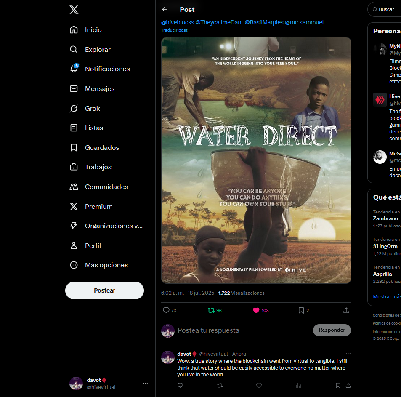
Task: Open @BasilMarples mention link
Action: click(x=264, y=22)
